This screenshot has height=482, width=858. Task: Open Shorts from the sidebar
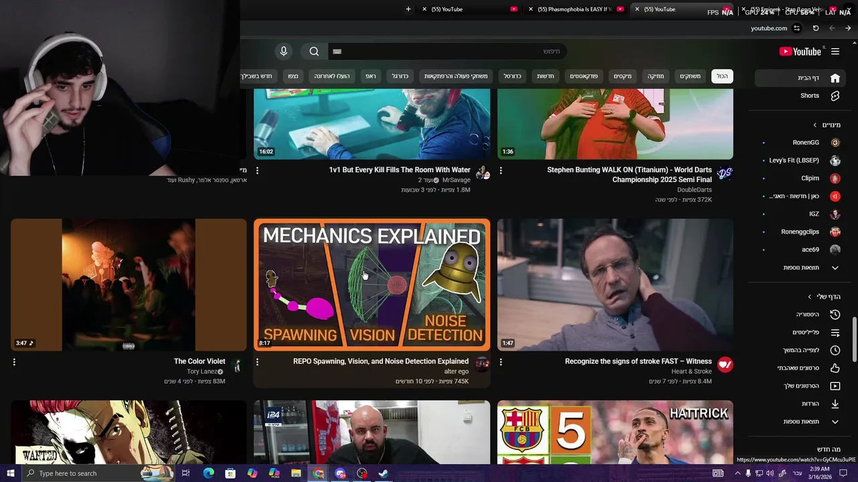tap(799, 96)
